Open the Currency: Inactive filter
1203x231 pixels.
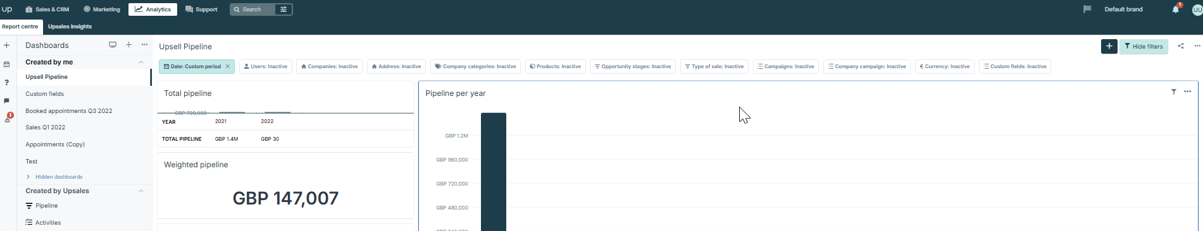point(945,66)
